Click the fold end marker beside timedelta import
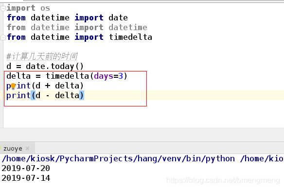This screenshot has height=189, width=284. point(3,37)
